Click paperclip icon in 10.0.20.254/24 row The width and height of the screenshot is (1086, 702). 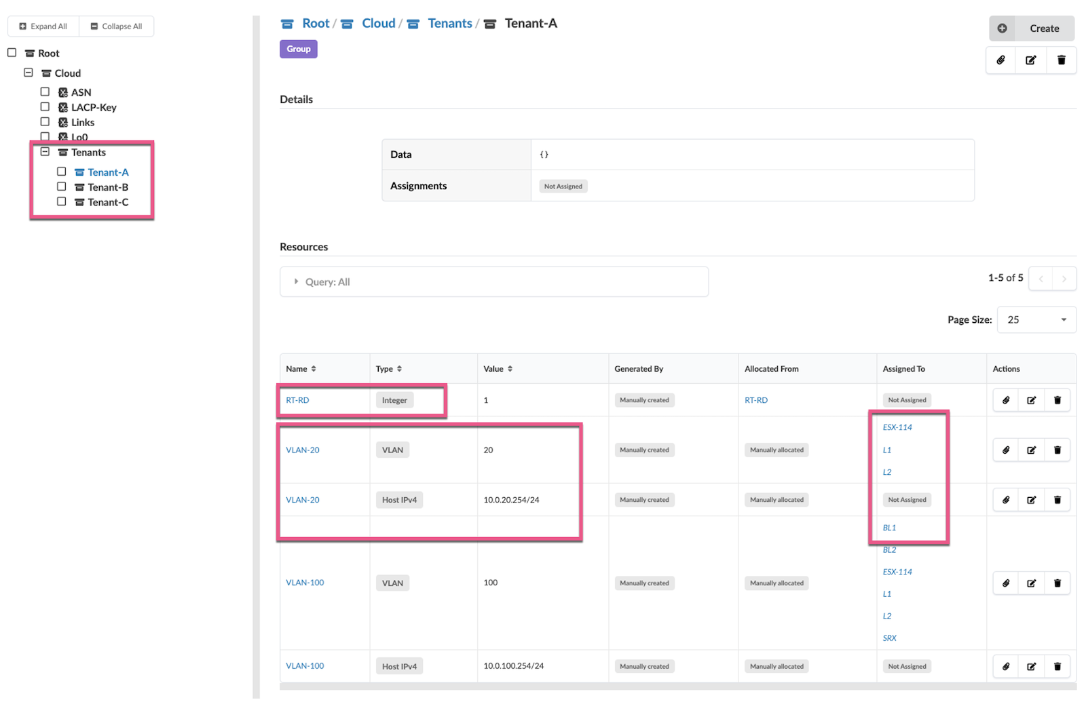click(x=1006, y=500)
